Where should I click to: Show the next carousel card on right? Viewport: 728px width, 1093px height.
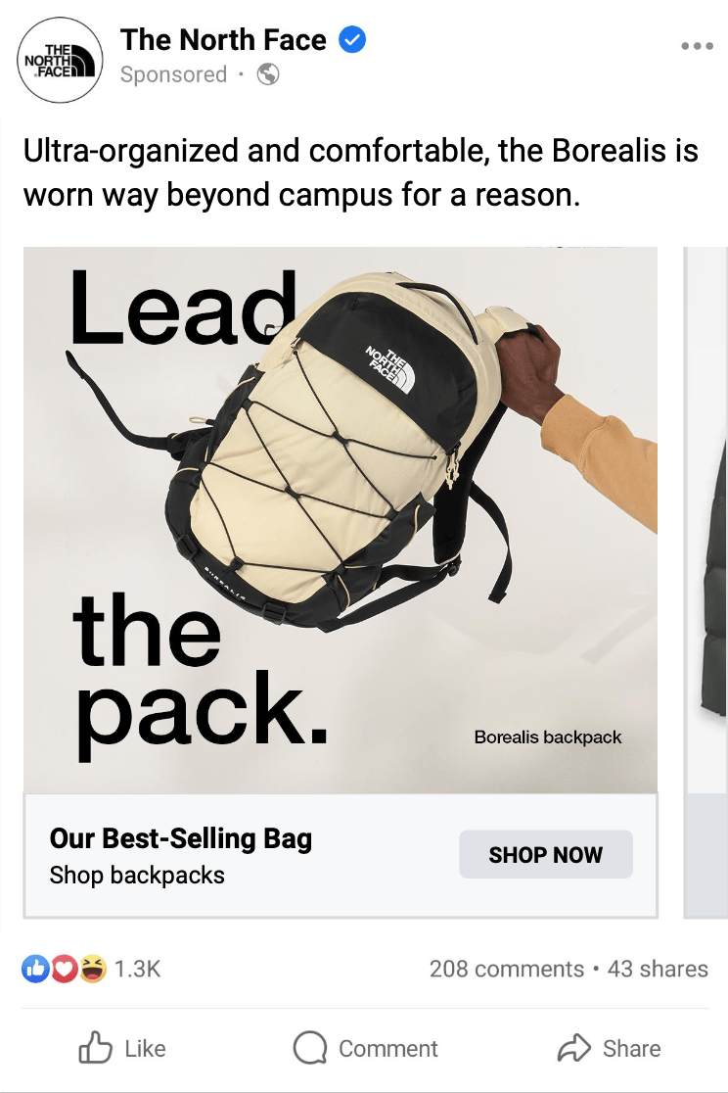click(706, 582)
